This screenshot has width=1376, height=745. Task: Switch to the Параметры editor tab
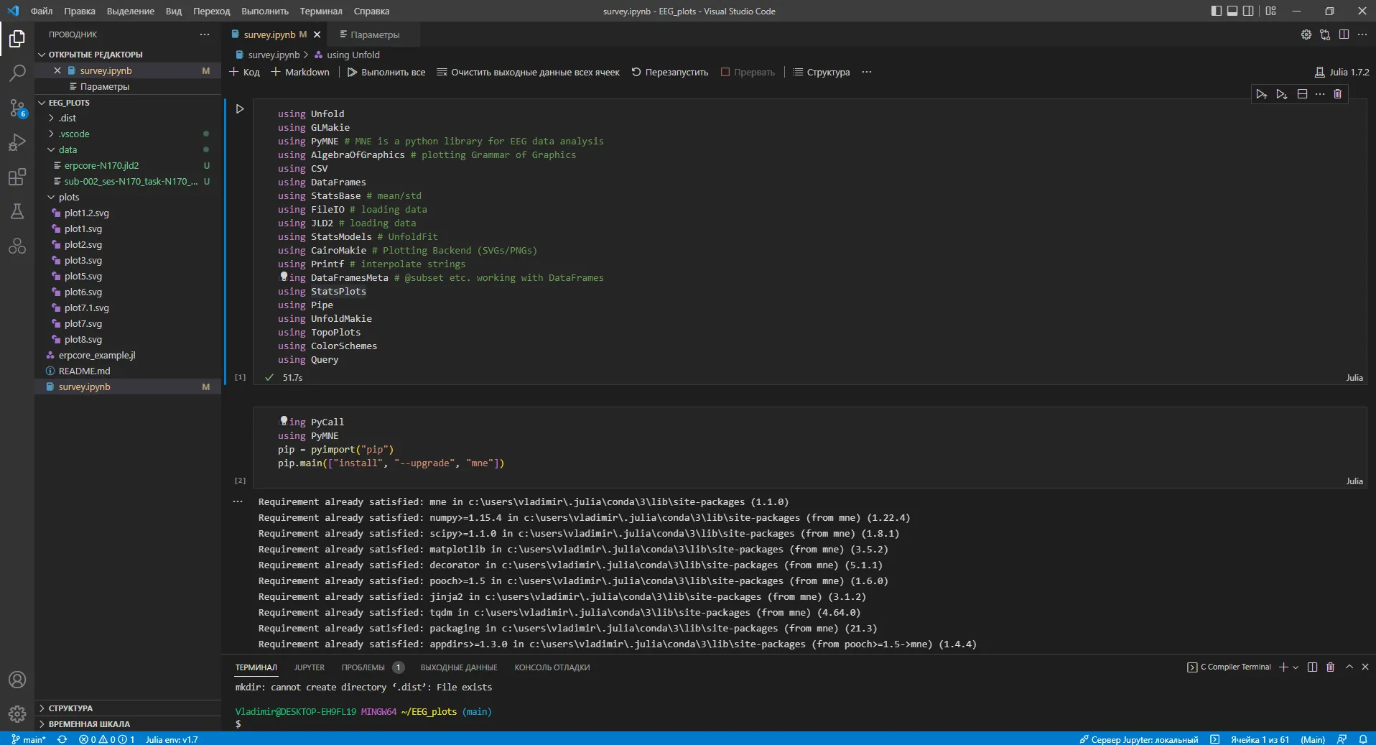375,34
